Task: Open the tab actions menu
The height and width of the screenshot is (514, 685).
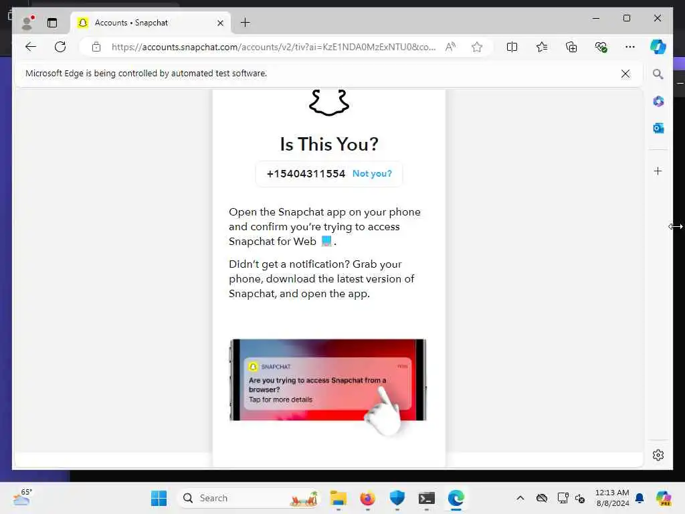Action: 52,23
